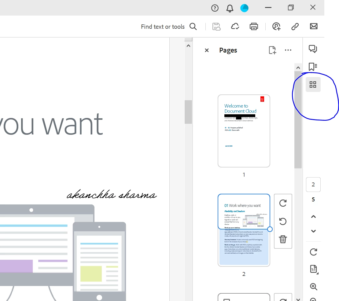Click the Pages panel title
Viewport: 339px width, 301px height.
[228, 50]
